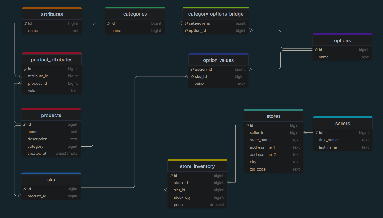Click the key icon next to category_options_bridge option_id
Screen dimensions: 383x218
pyautogui.click(x=186, y=31)
